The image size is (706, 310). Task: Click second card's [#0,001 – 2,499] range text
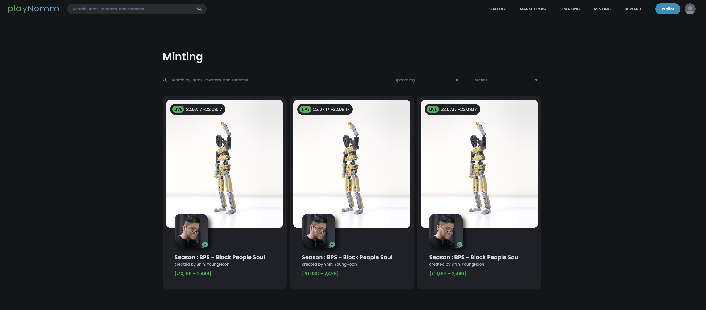320,273
